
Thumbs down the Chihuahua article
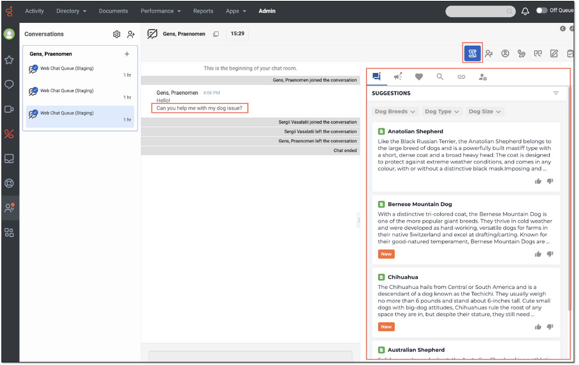point(550,327)
